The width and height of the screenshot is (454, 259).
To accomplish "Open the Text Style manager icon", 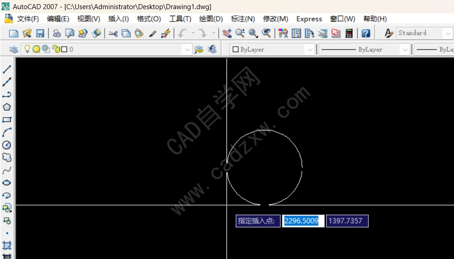I will 389,33.
